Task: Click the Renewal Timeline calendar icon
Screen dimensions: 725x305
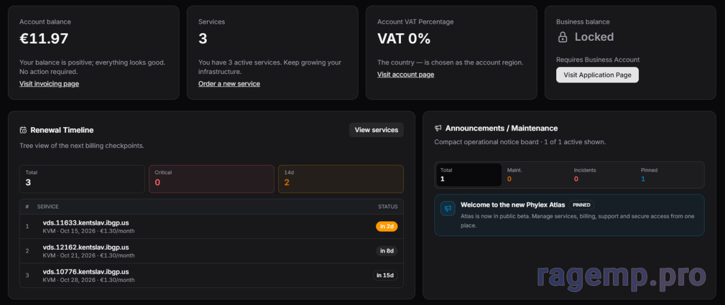Action: click(23, 130)
